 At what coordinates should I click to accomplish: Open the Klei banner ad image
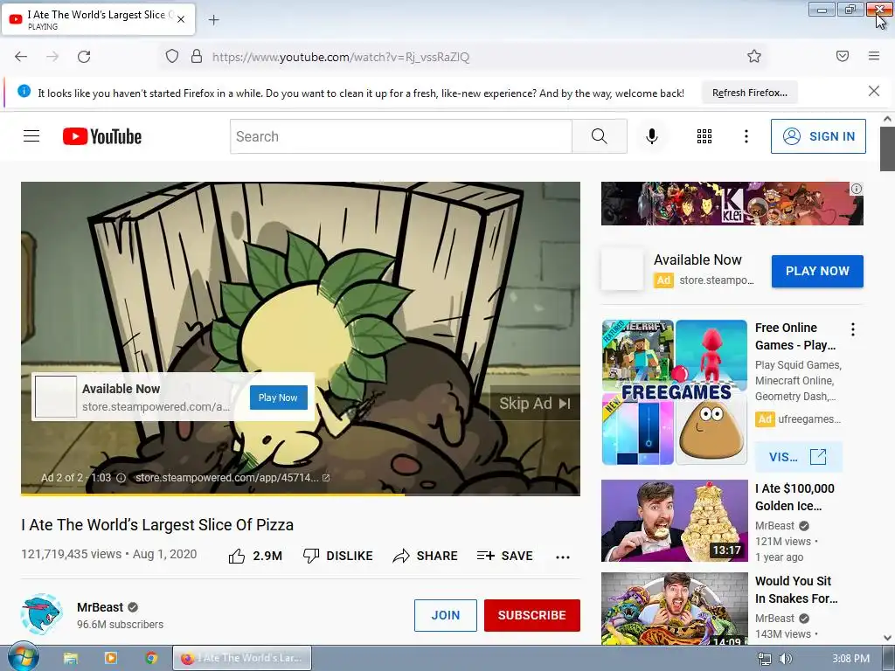pyautogui.click(x=732, y=204)
